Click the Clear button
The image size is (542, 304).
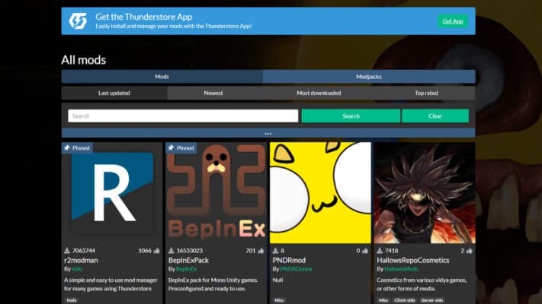click(x=435, y=116)
